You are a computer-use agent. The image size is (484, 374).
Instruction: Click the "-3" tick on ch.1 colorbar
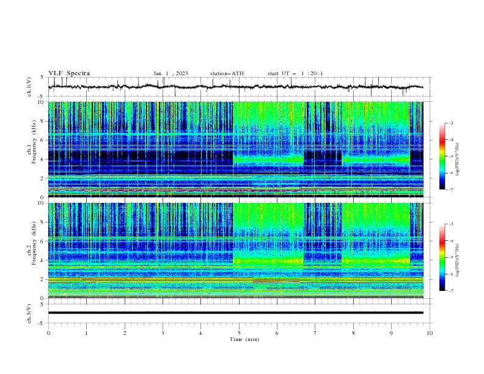[x=450, y=123]
